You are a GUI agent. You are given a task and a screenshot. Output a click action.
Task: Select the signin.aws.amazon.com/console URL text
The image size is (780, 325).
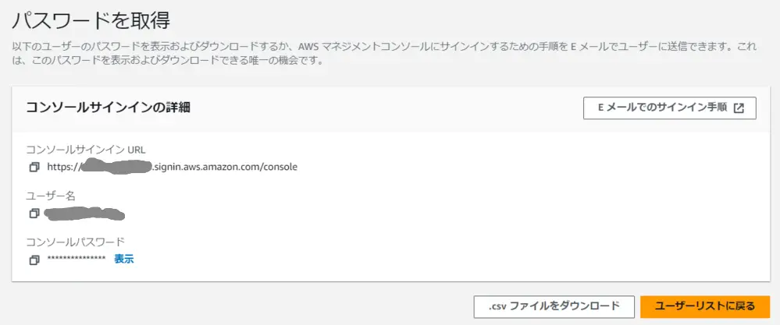coord(224,168)
